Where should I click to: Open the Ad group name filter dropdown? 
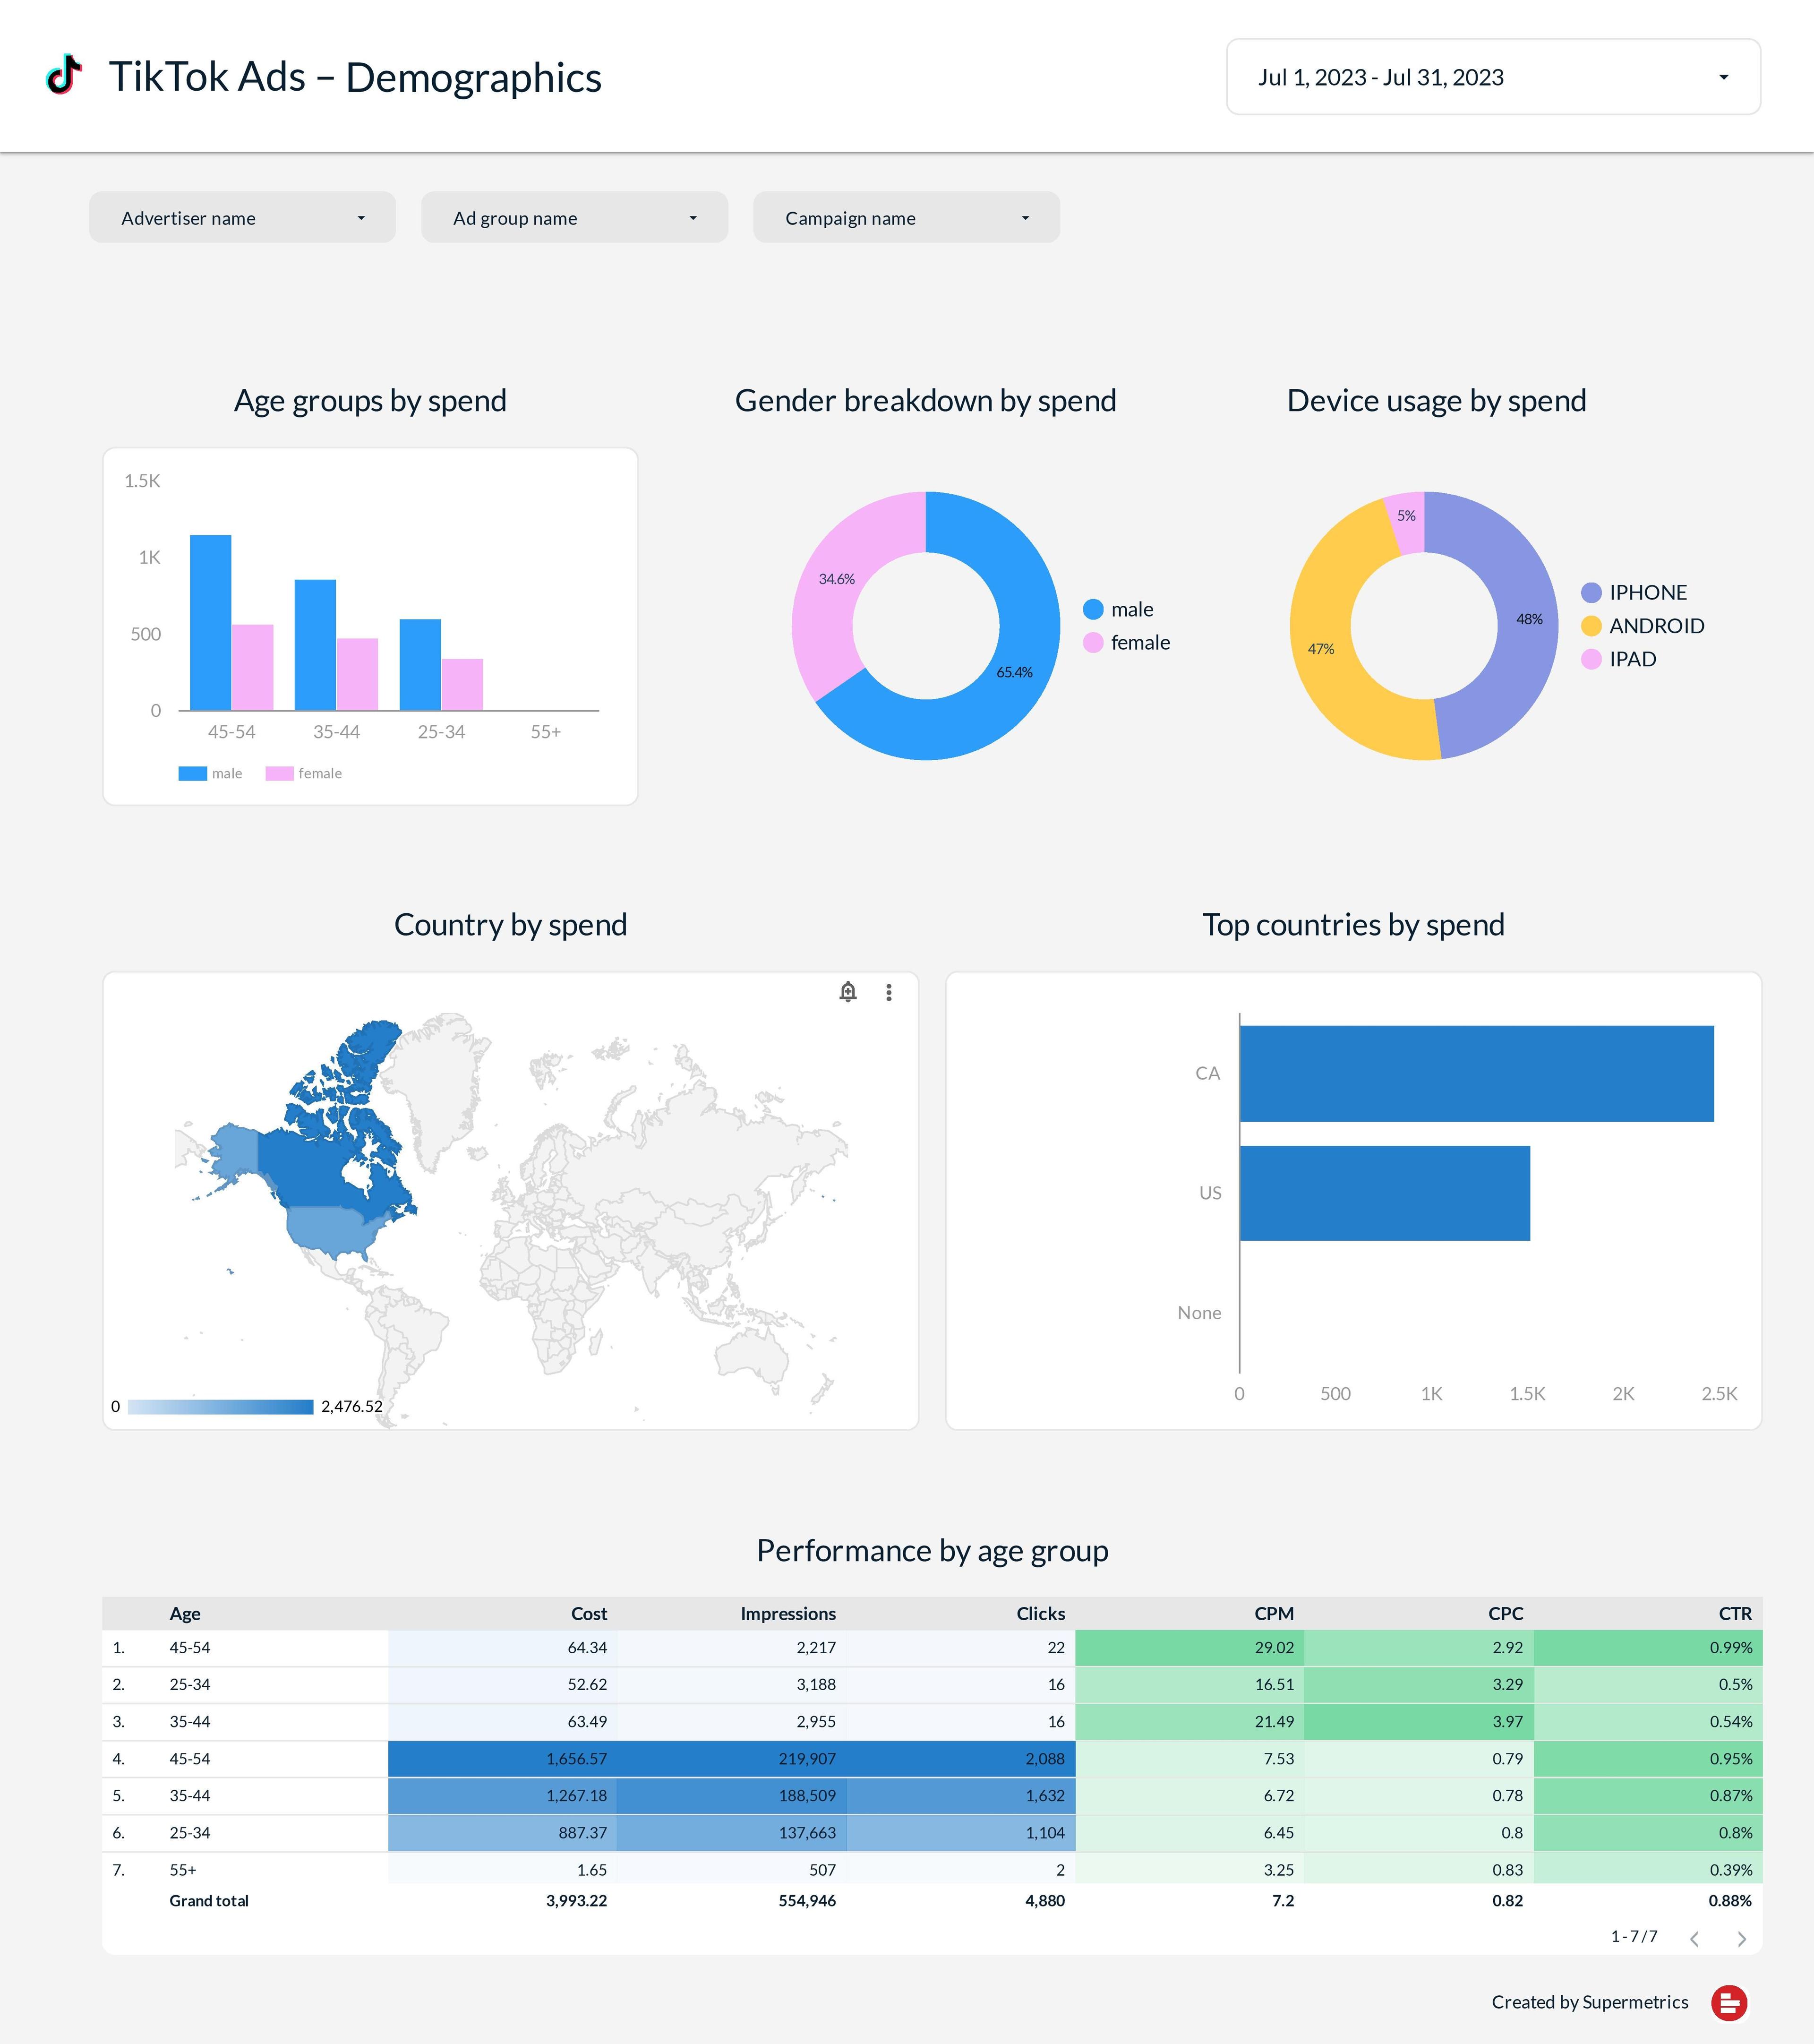coord(574,218)
